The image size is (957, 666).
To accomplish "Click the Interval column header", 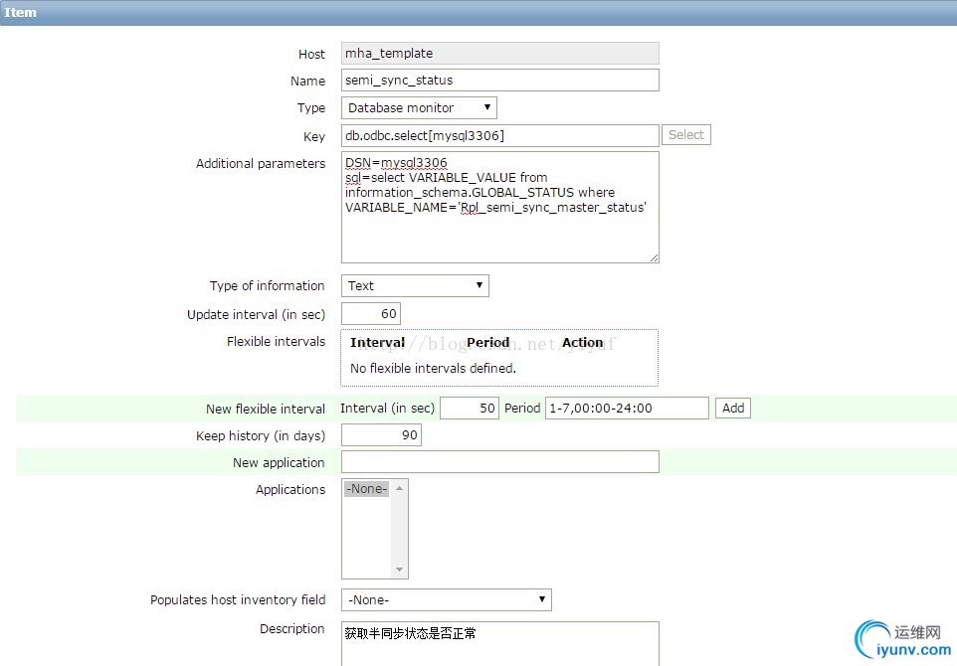I will (x=377, y=343).
